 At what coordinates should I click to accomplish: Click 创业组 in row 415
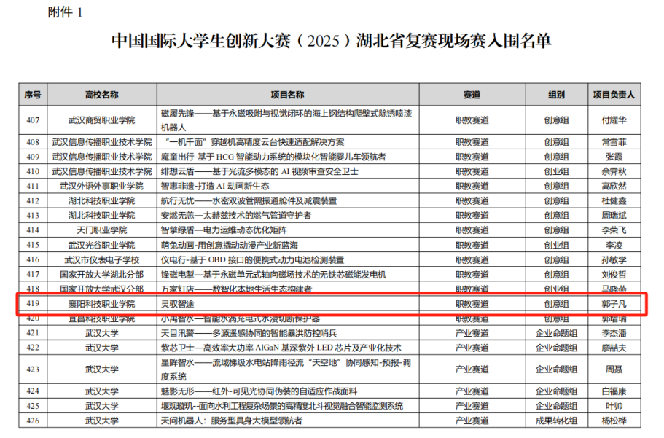(556, 245)
